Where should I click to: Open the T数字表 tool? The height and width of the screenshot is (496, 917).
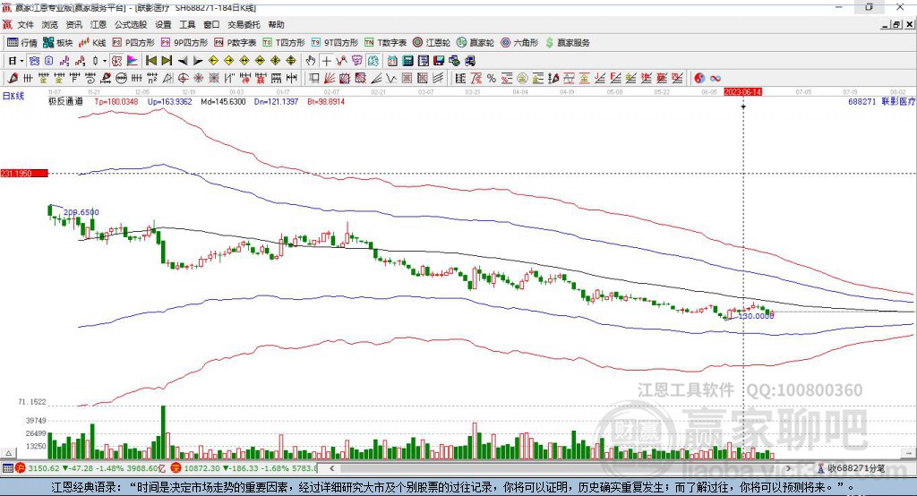point(385,43)
